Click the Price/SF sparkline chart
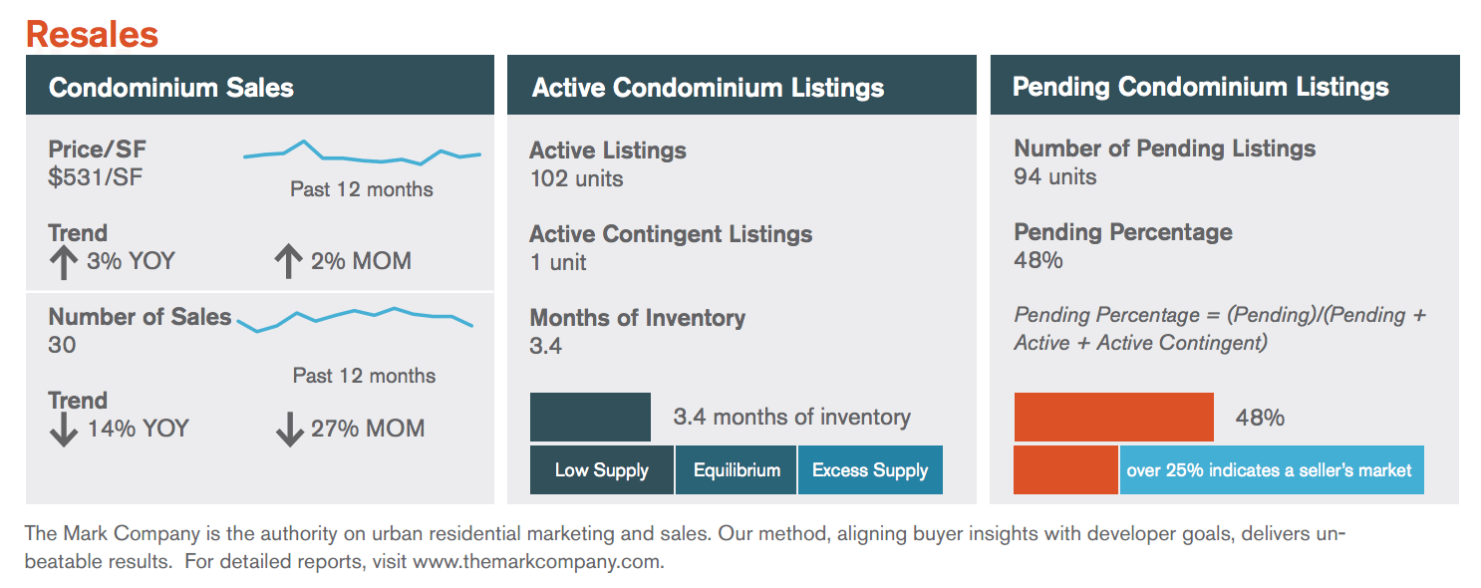This screenshot has width=1481, height=588. (362, 153)
